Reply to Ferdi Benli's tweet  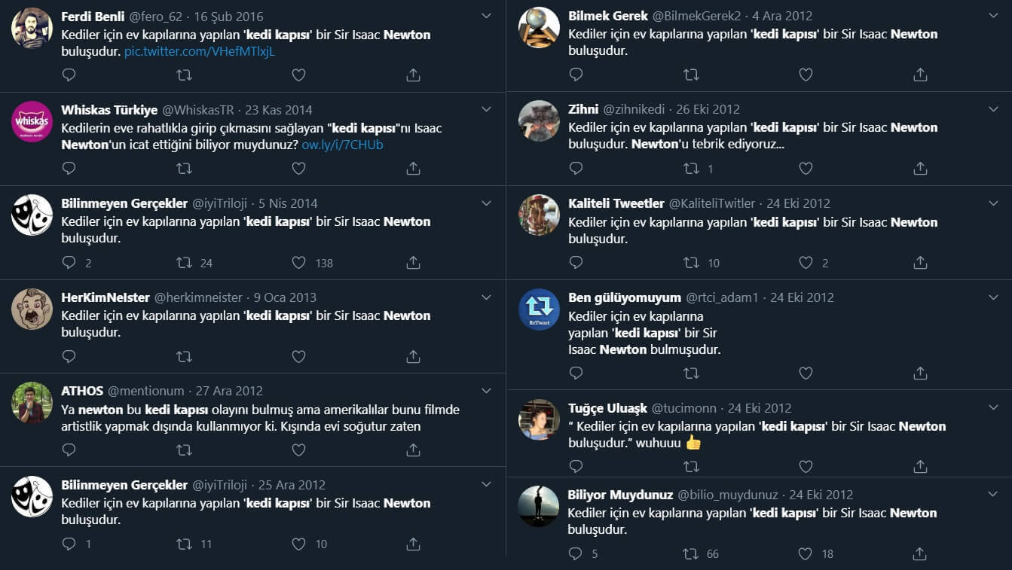tap(69, 75)
